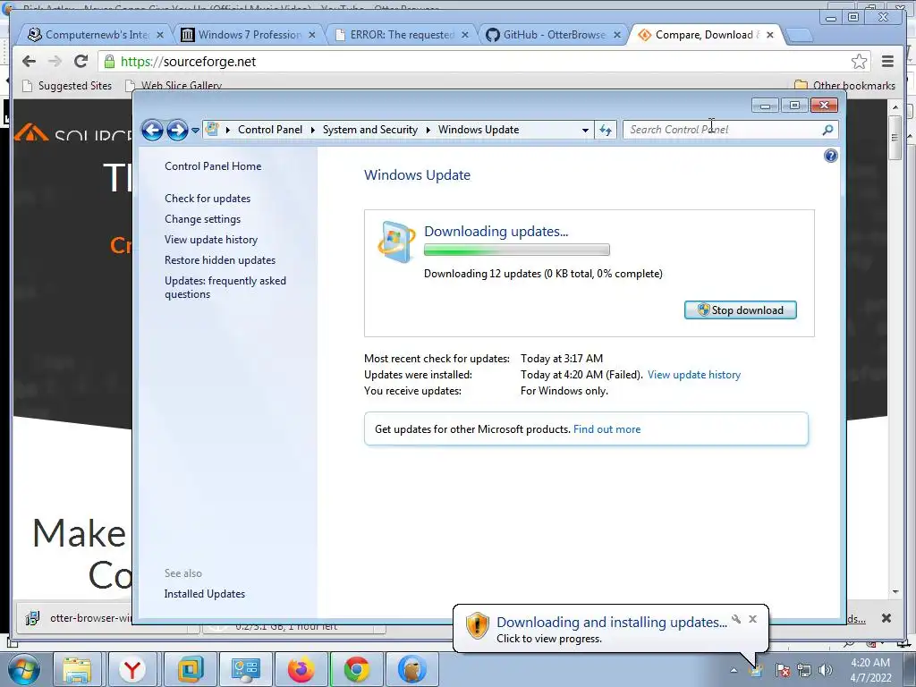Screen dimensions: 916x687
Task: Open Updates: frequently asked questions
Action: click(225, 287)
